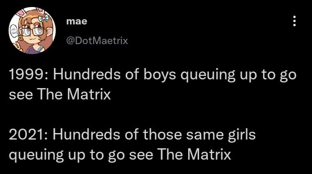This screenshot has width=312, height=174.
Task: Click the peace-sign hand in the avatar
Action: 17,46
